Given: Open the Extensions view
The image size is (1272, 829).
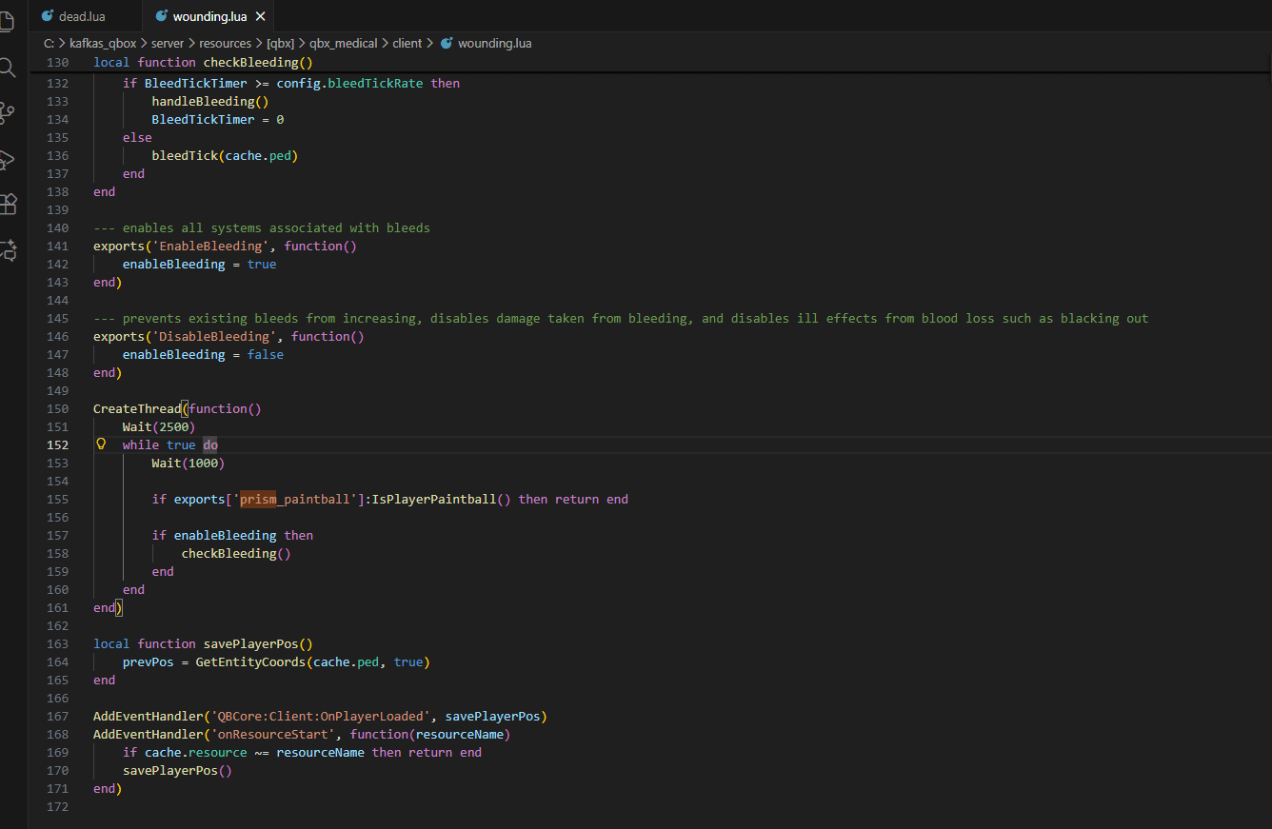Looking at the screenshot, I should coord(8,204).
